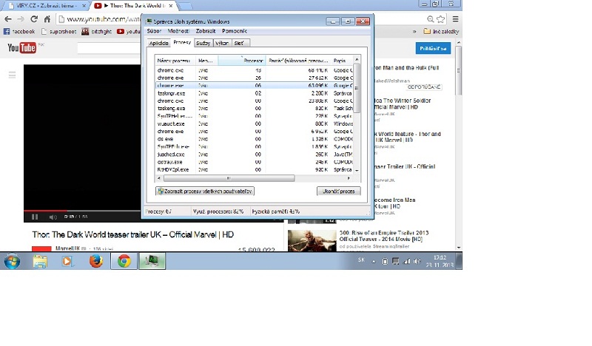Show hidden tray icons arrow

click(374, 261)
